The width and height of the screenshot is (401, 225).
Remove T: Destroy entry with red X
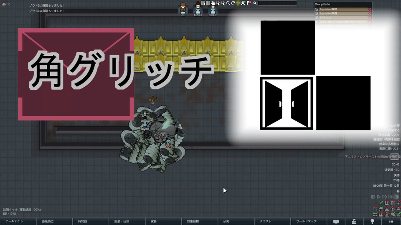370,17
